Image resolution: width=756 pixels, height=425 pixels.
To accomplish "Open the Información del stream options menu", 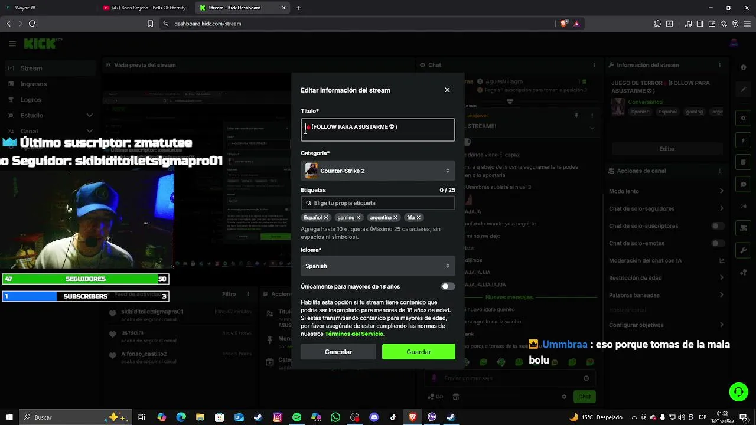I will click(719, 65).
